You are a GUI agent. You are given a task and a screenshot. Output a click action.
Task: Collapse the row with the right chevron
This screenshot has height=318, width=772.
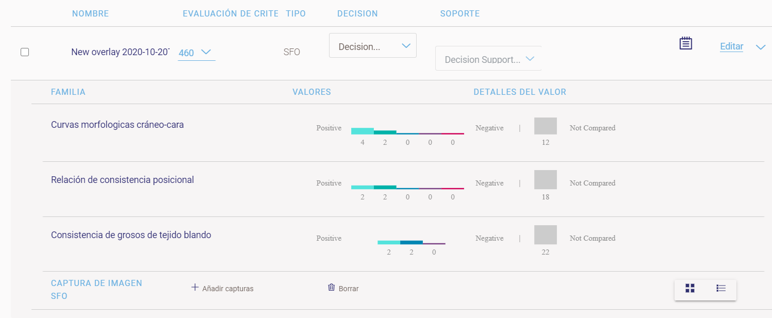pyautogui.click(x=761, y=47)
